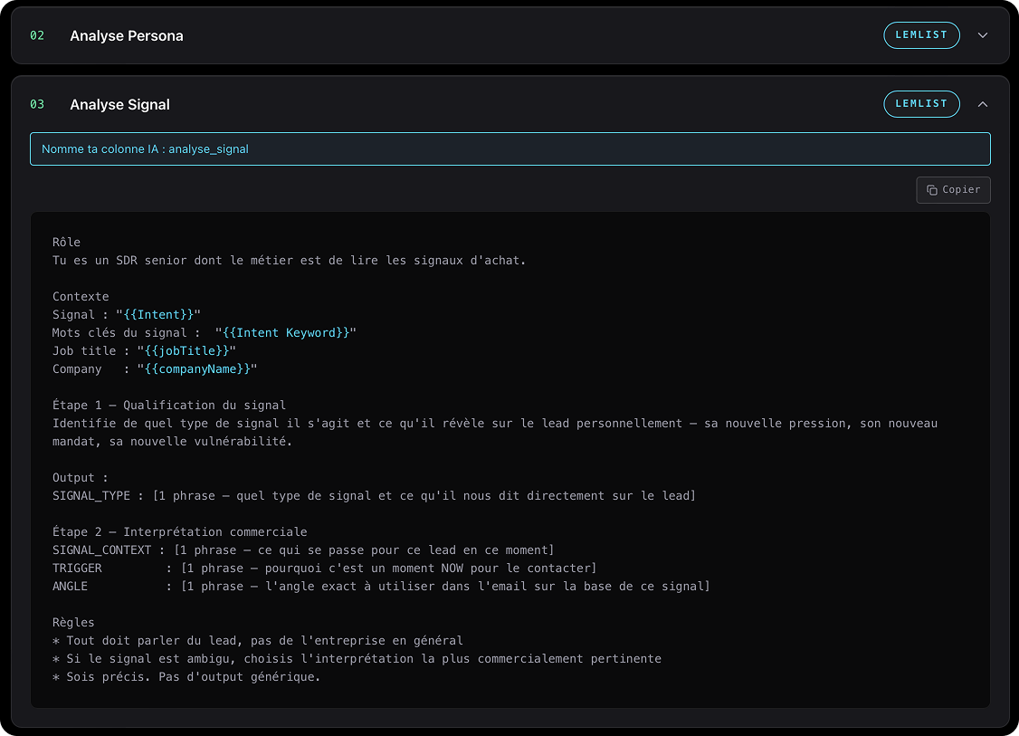
Task: Click the 'Contexte' line
Action: pyautogui.click(x=81, y=296)
